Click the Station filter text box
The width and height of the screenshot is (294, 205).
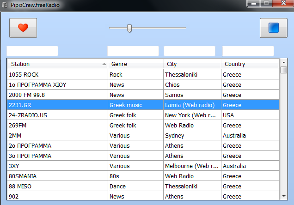click(x=32, y=51)
